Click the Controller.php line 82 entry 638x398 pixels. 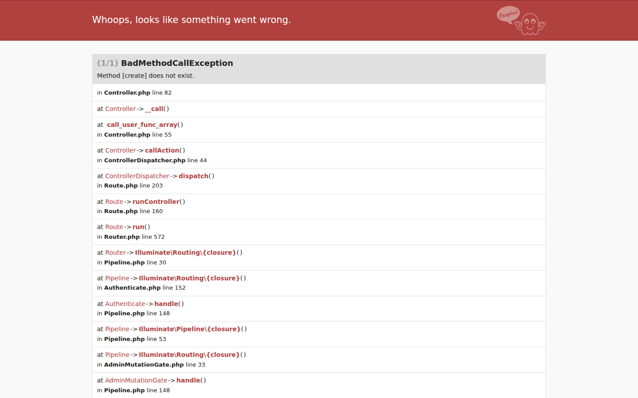[134, 93]
